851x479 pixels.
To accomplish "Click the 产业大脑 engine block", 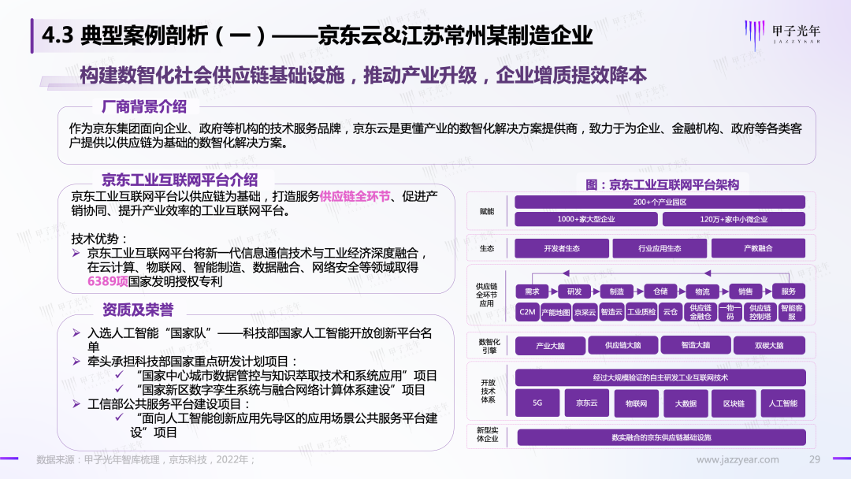I will click(x=550, y=346).
